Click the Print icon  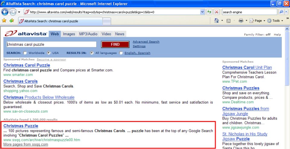click(241, 21)
